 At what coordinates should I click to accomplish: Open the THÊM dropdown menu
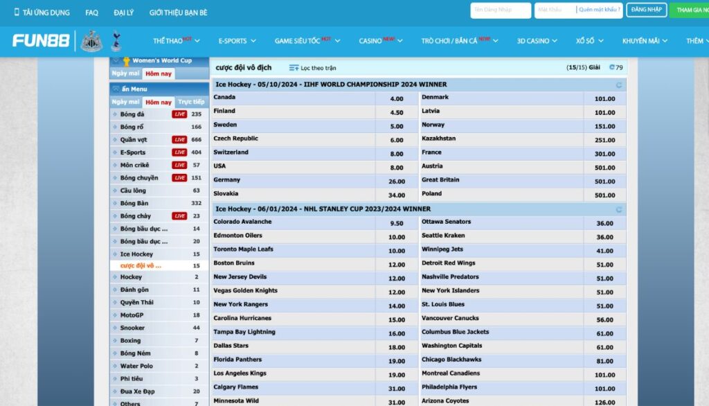pyautogui.click(x=697, y=41)
